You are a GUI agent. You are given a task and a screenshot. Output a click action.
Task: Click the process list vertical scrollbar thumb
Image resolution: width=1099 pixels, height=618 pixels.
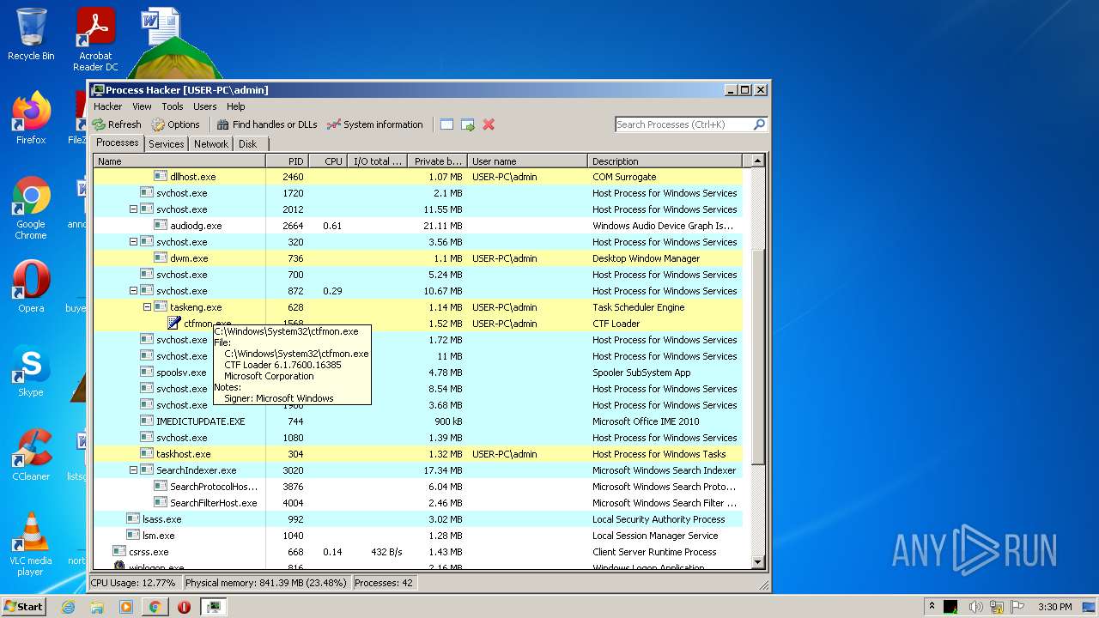(x=757, y=356)
